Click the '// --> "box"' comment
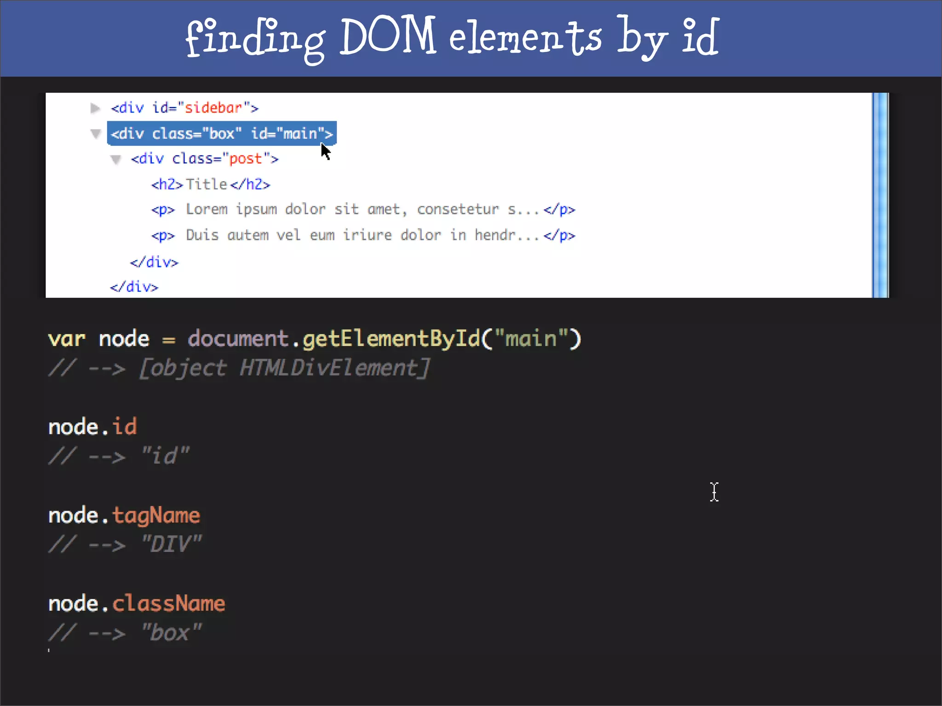 125,633
